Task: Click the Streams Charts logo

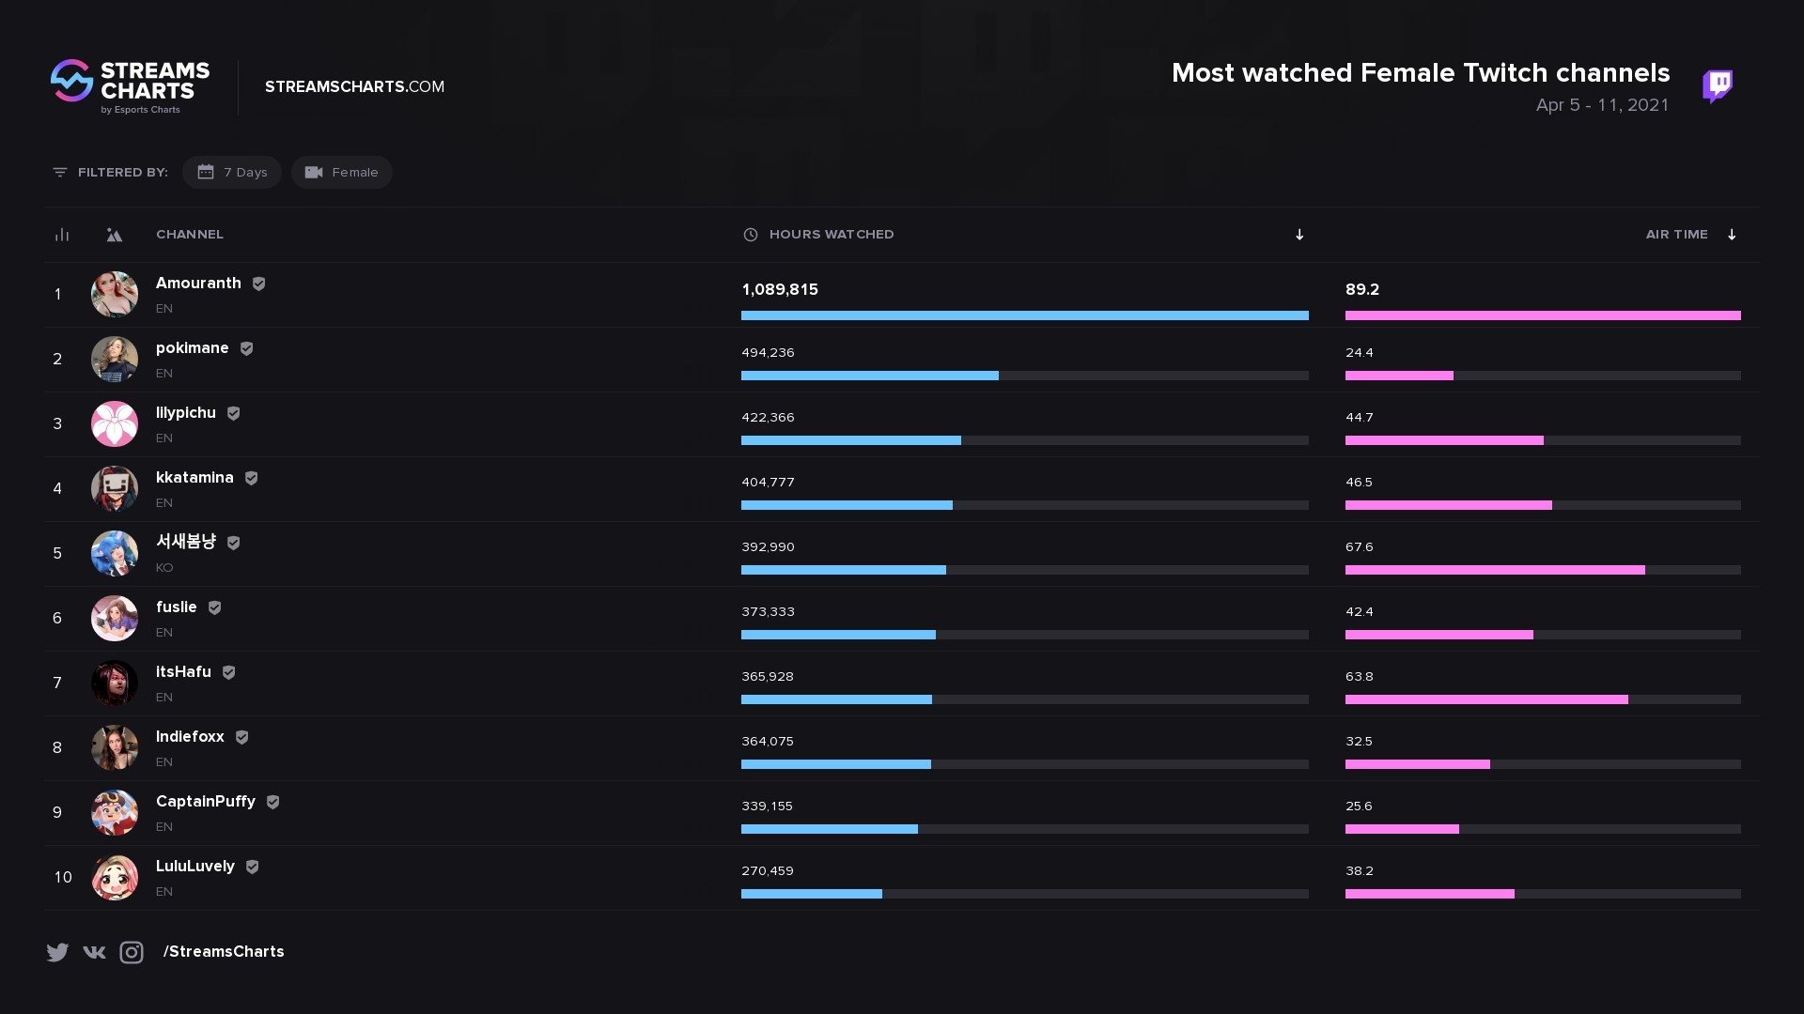Action: (x=130, y=86)
